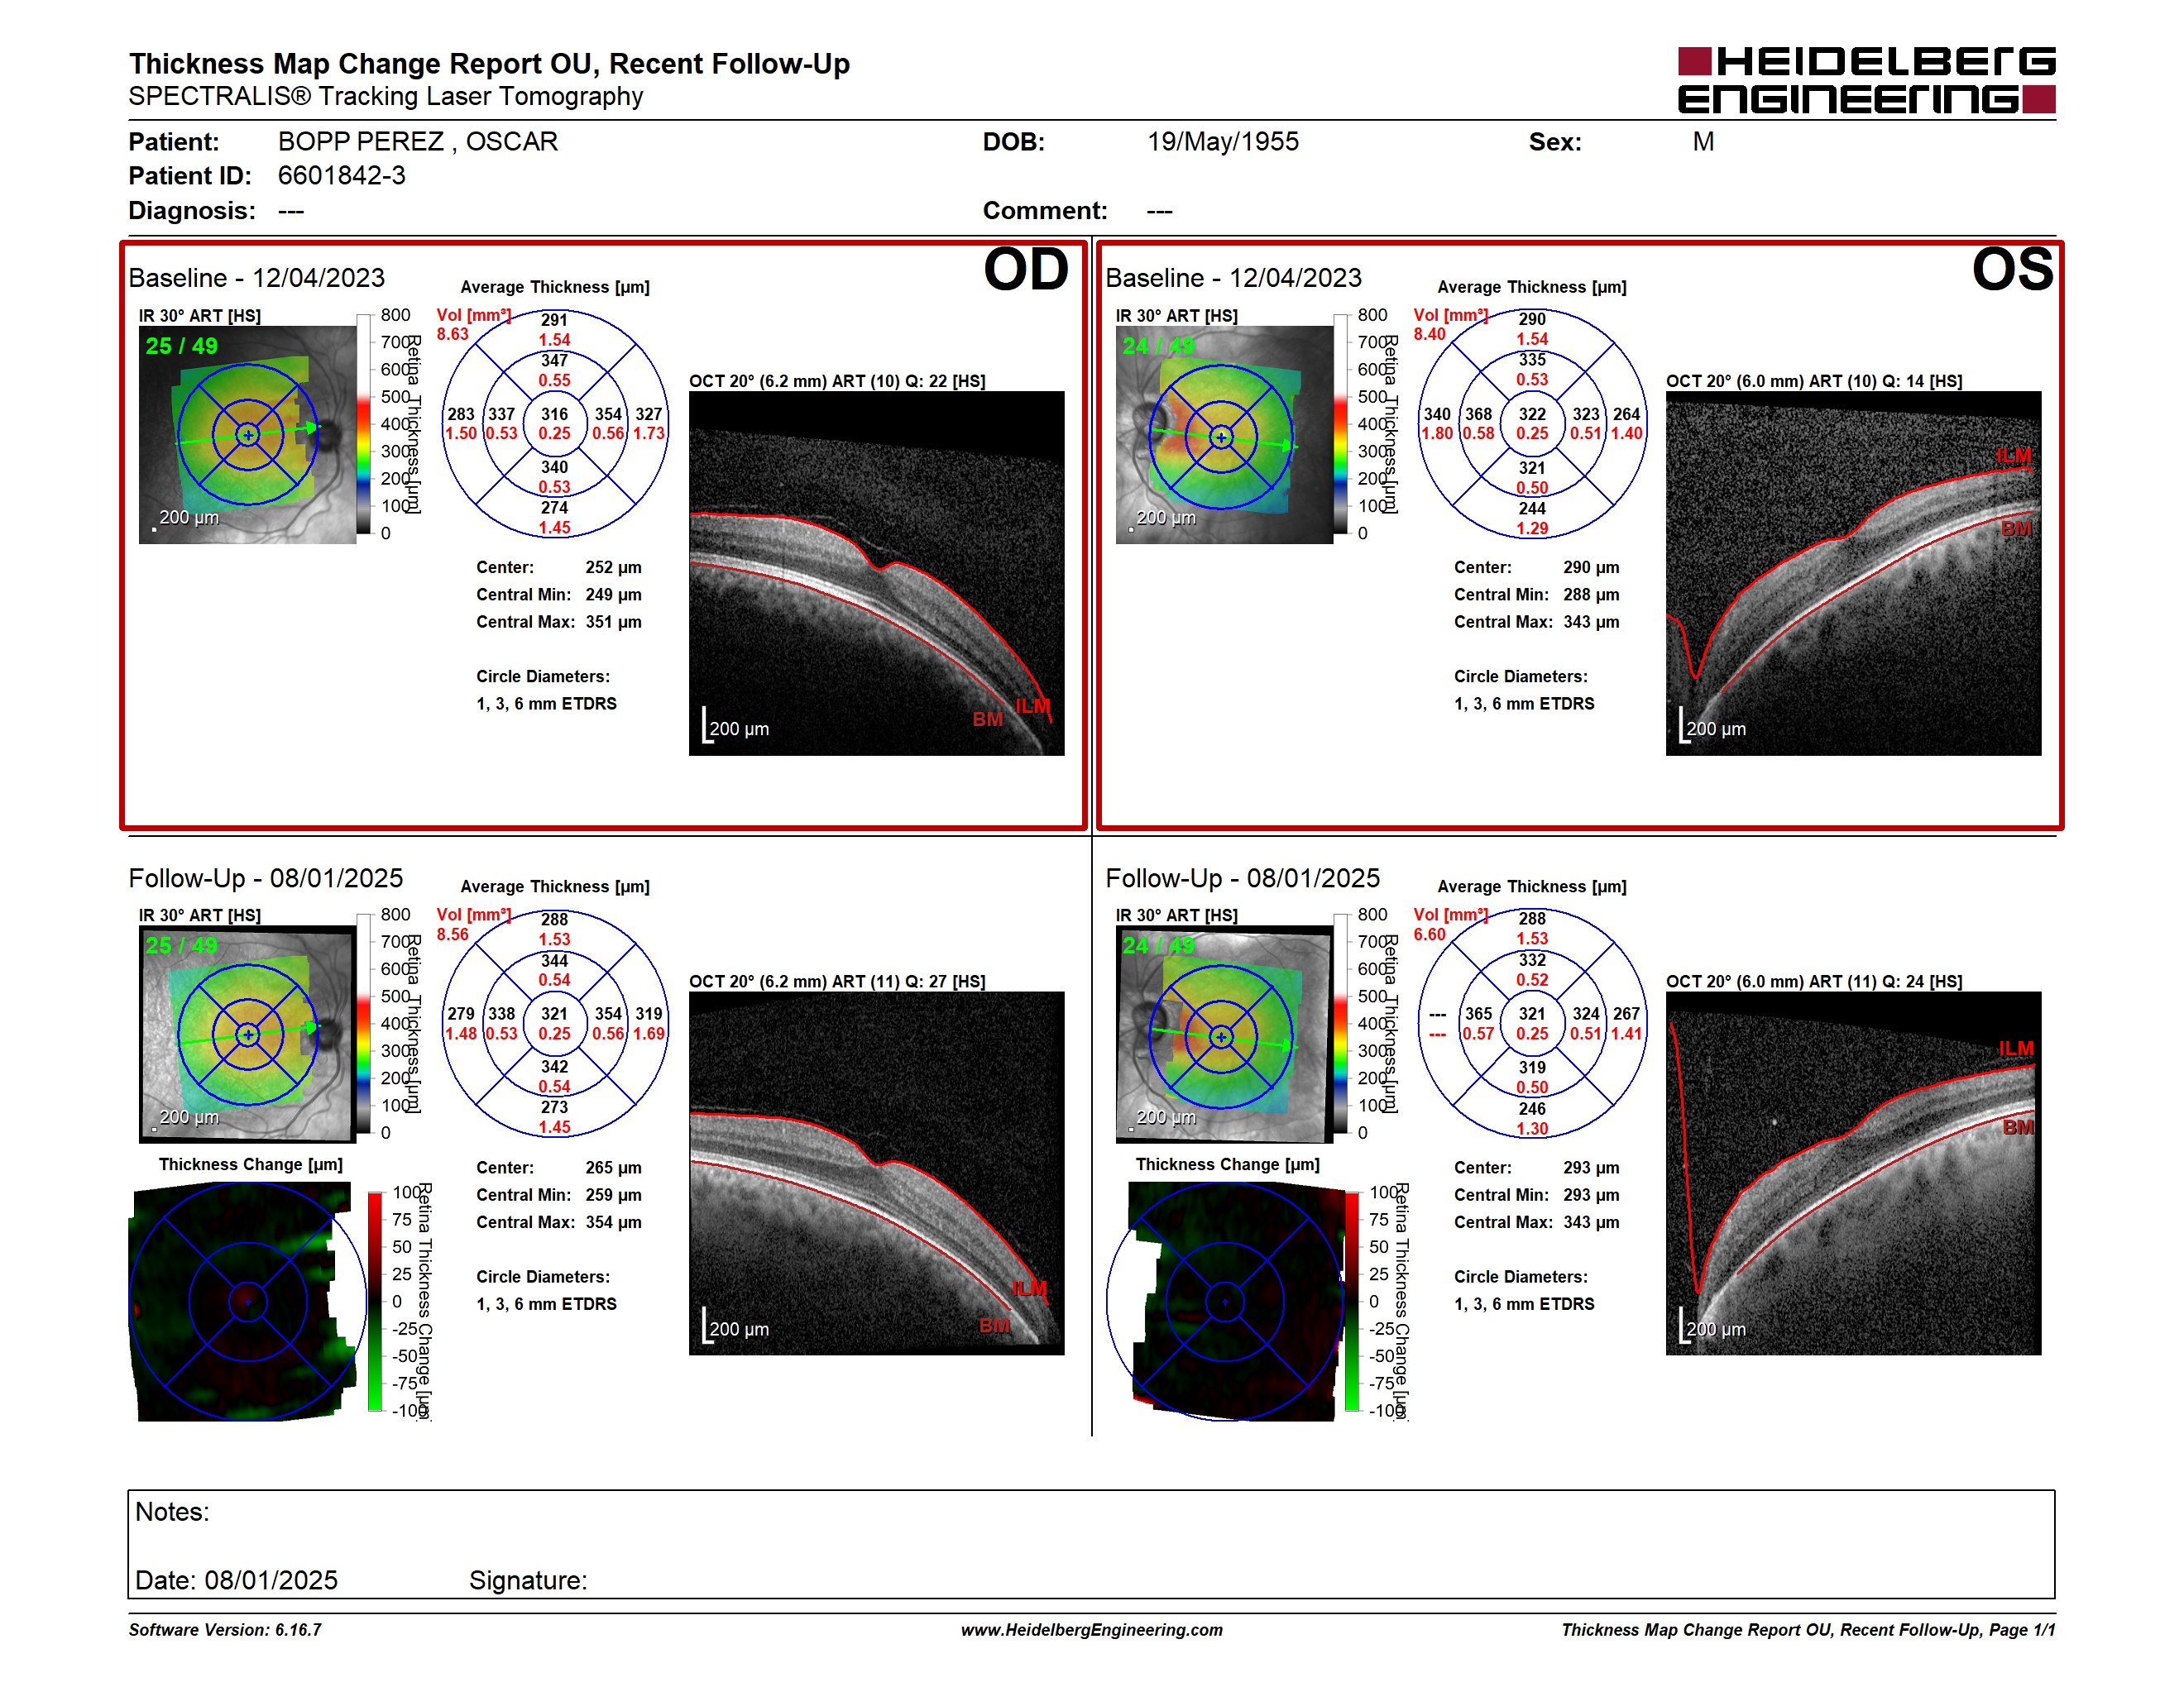2184x1687 pixels.
Task: Click the Signature line in the notes box
Action: (x=528, y=1580)
